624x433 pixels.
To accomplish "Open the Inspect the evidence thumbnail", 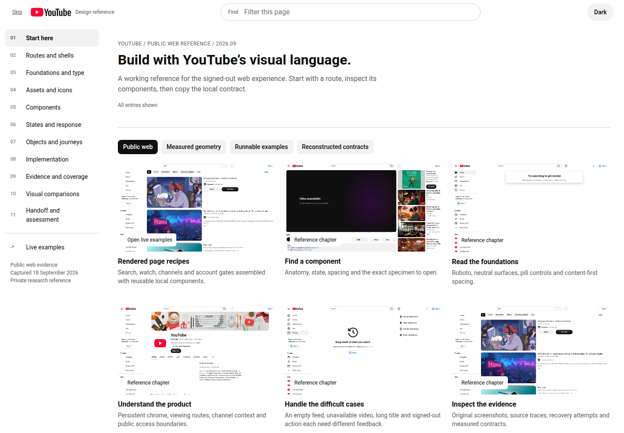I will (x=531, y=351).
